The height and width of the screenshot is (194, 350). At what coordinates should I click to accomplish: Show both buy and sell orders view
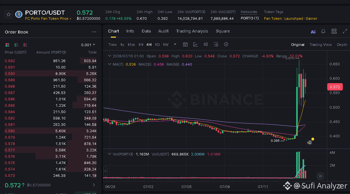pos(7,45)
